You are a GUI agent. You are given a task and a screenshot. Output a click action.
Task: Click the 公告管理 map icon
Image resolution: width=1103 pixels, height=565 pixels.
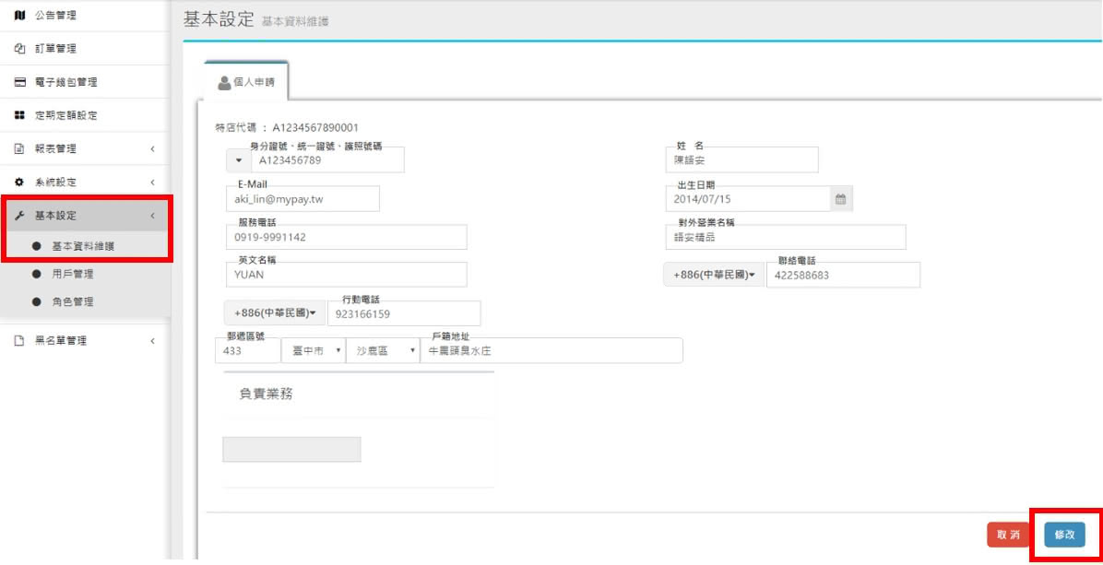(x=18, y=16)
